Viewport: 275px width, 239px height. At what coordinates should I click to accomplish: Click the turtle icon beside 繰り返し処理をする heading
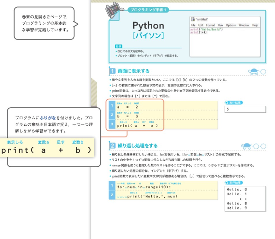point(246,146)
